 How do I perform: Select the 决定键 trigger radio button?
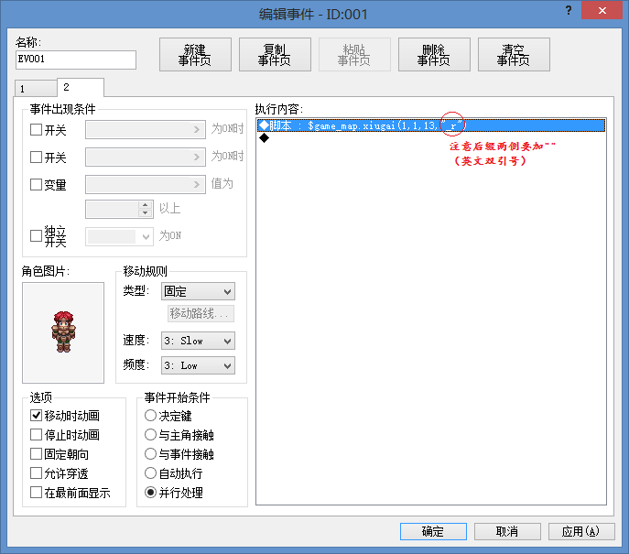click(x=150, y=415)
